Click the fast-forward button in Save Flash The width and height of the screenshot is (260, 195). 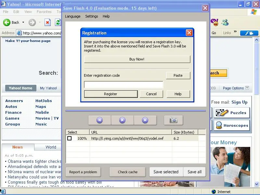click(x=145, y=120)
